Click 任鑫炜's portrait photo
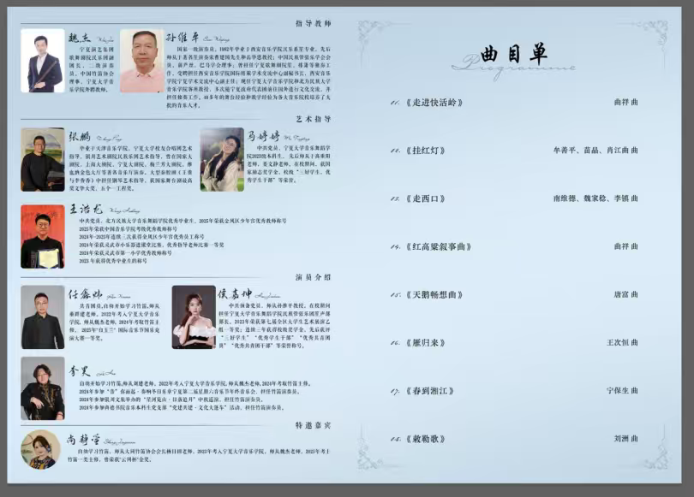 (x=43, y=317)
